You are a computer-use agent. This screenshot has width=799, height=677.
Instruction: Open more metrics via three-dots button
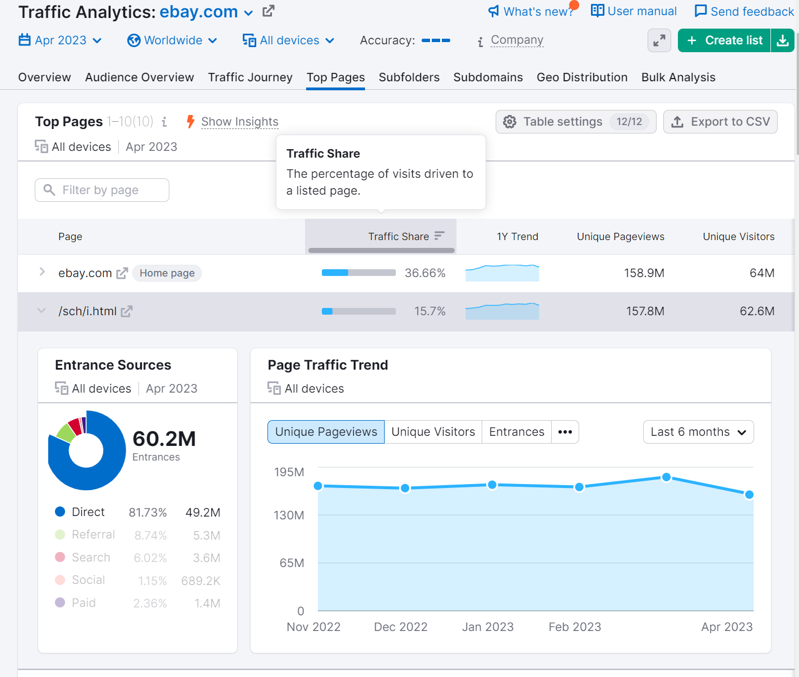[x=565, y=432]
